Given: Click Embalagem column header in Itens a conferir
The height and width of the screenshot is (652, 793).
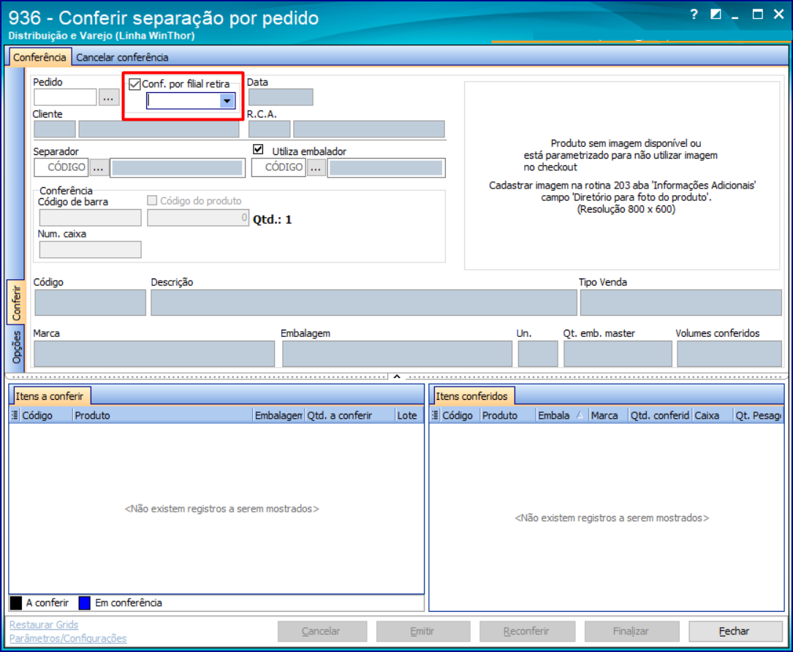Looking at the screenshot, I should pyautogui.click(x=278, y=415).
